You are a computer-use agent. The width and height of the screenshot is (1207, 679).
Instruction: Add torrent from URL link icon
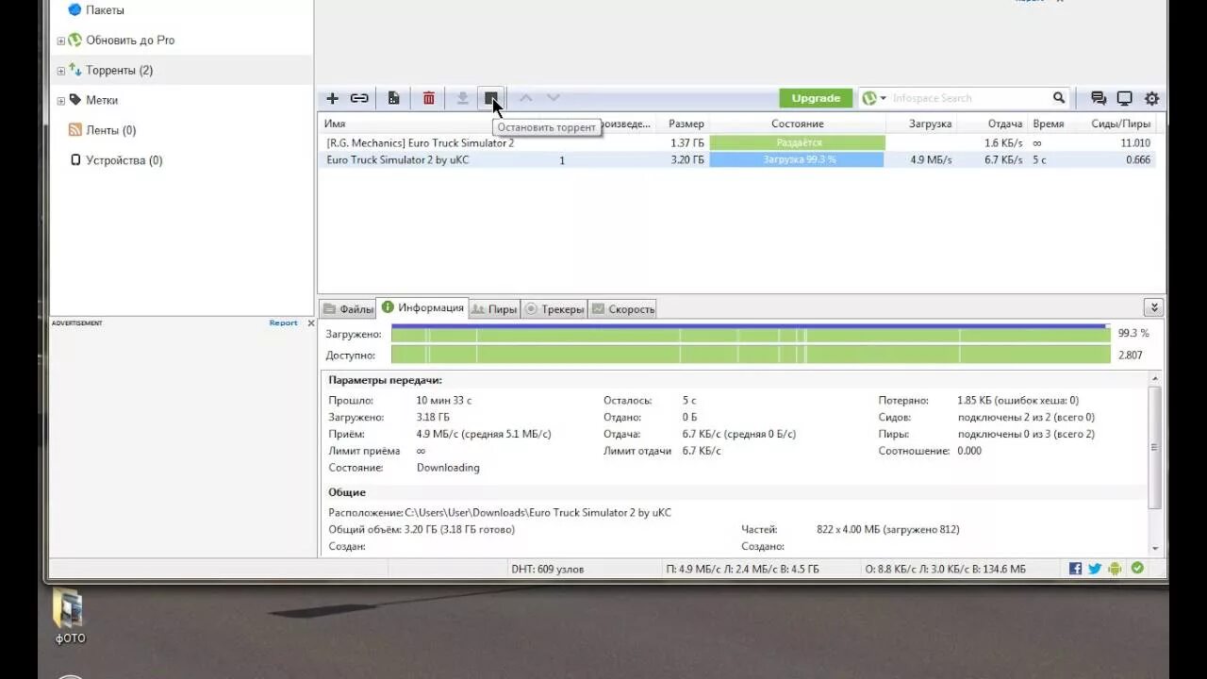(359, 98)
